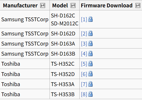Follow firmware link [3] for SH-D163A
The image size is (142, 100).
tap(84, 44)
